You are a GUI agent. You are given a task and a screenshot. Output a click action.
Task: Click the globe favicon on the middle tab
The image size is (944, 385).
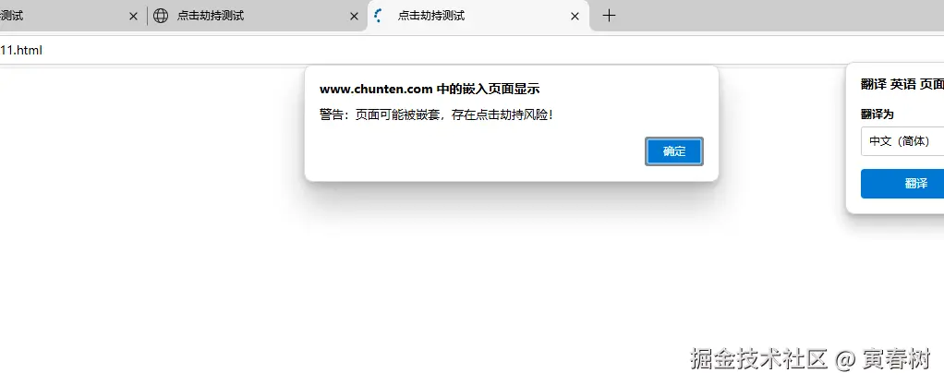(x=161, y=16)
